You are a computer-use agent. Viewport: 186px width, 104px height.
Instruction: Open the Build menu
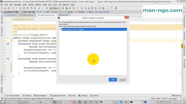coord(45,5)
